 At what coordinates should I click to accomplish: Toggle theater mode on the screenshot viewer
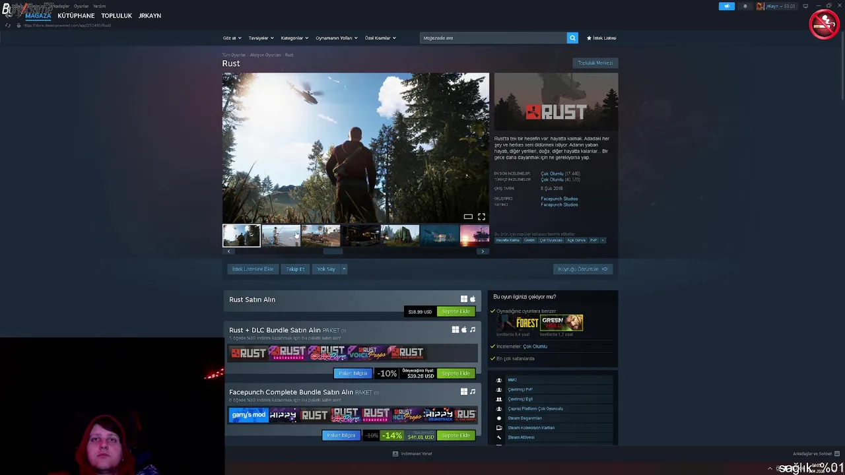pos(468,216)
